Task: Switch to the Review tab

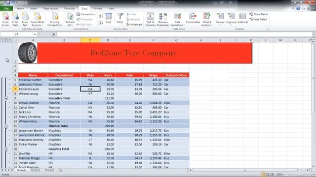Action: point(98,8)
